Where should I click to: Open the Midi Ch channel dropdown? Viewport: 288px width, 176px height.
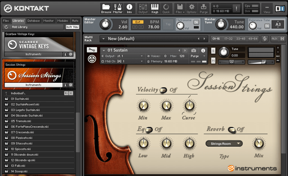pyautogui.click(x=142, y=61)
